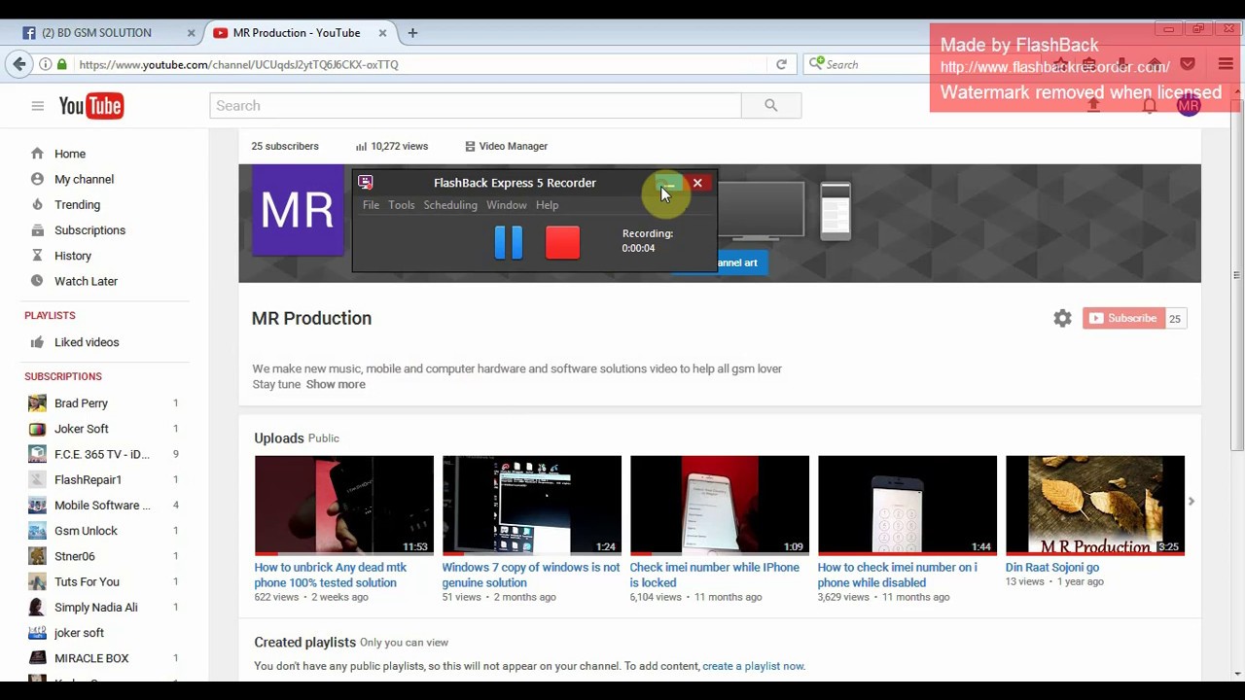This screenshot has width=1245, height=700.
Task: Open the Help menu in FlashBack Recorder
Action: [x=547, y=205]
